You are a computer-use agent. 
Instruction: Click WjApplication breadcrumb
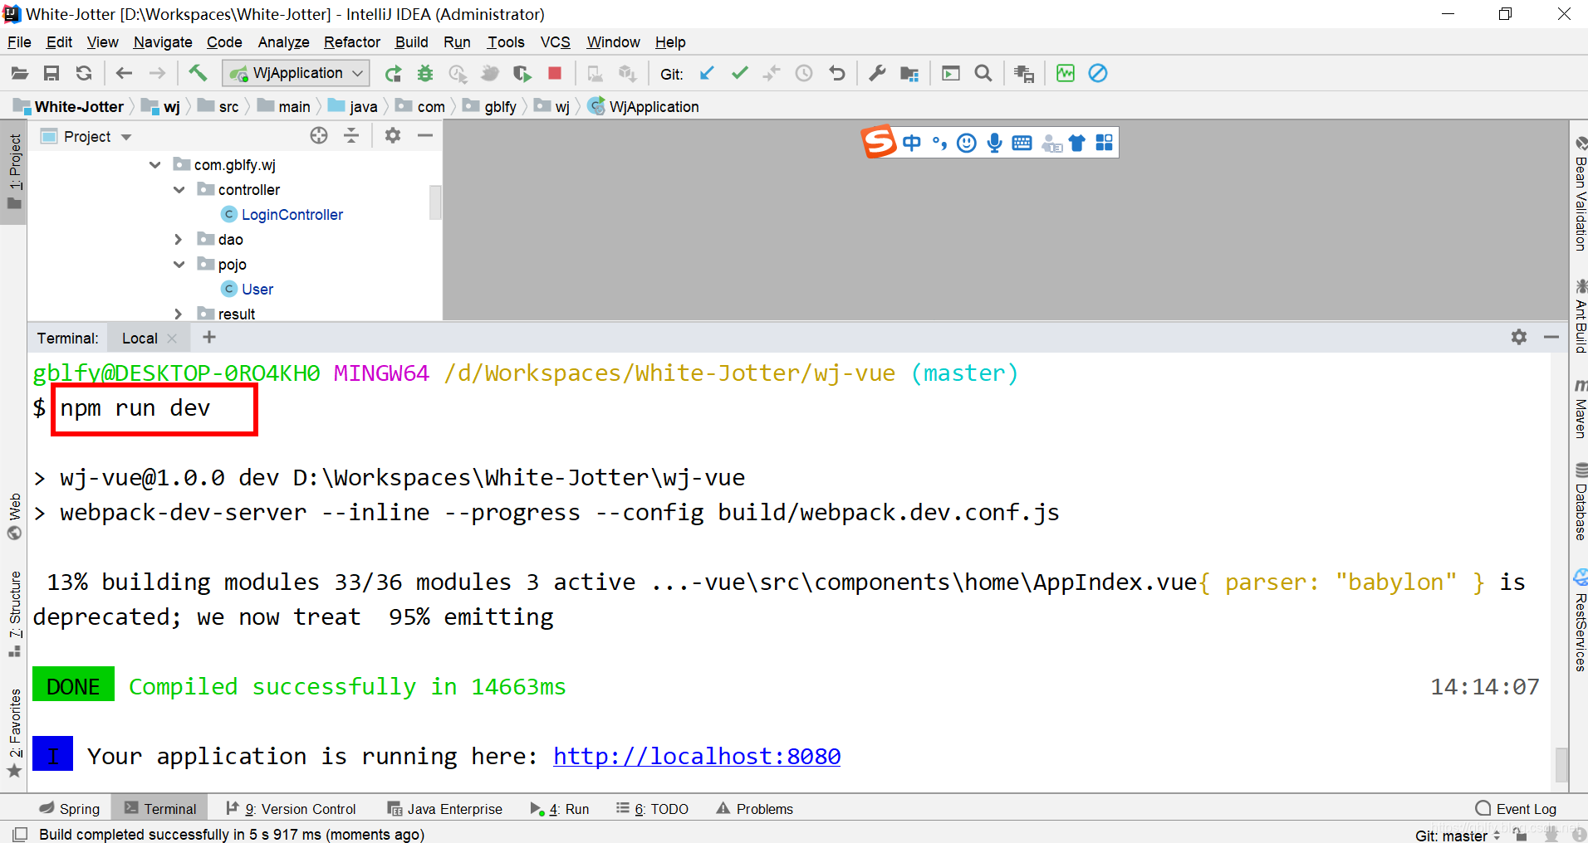(x=644, y=107)
